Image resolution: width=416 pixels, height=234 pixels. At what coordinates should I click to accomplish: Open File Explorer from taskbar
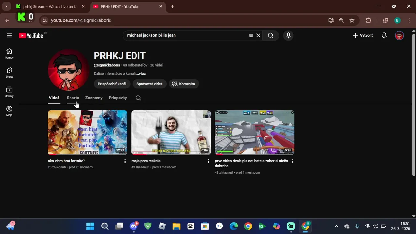pyautogui.click(x=176, y=226)
